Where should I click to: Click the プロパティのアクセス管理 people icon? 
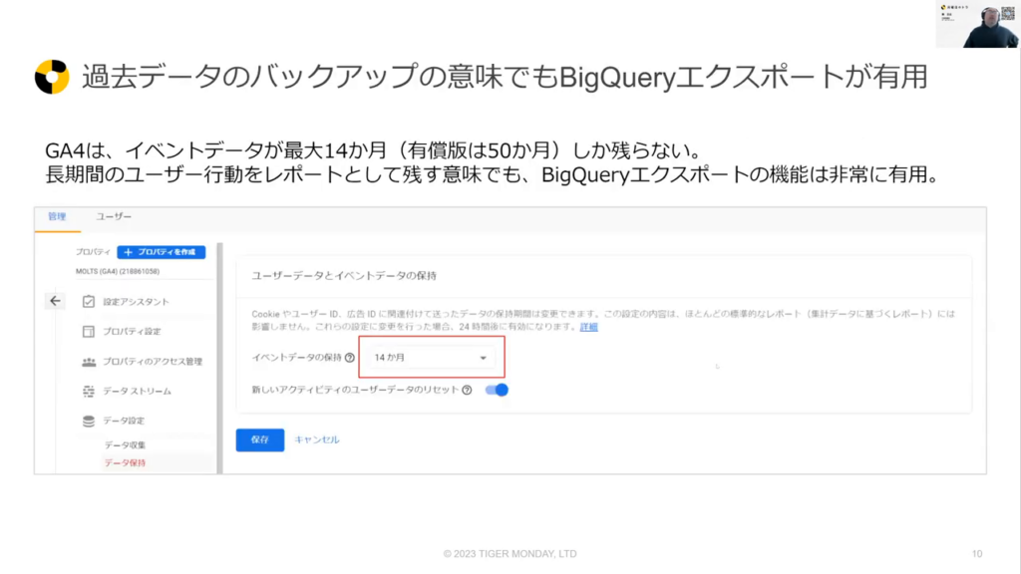[89, 362]
